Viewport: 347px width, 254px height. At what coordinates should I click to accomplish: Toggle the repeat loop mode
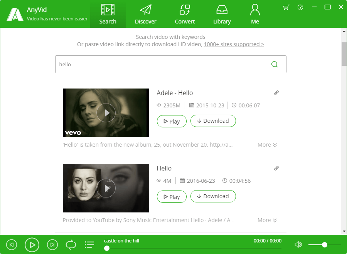[x=71, y=245]
